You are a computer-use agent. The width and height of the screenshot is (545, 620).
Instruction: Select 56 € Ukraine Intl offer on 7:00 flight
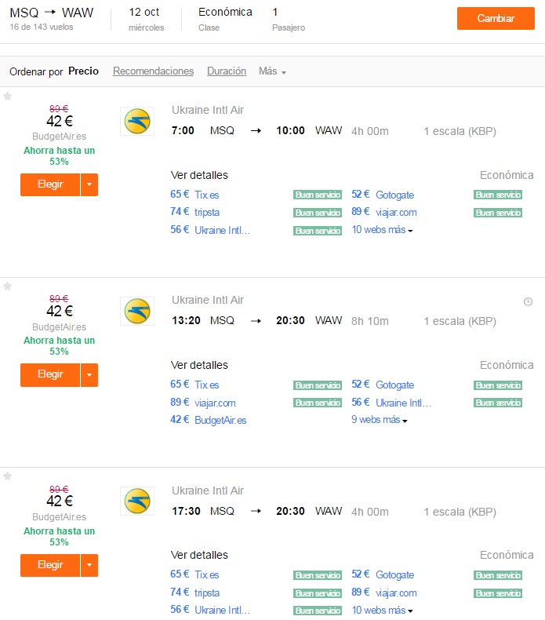(x=210, y=230)
